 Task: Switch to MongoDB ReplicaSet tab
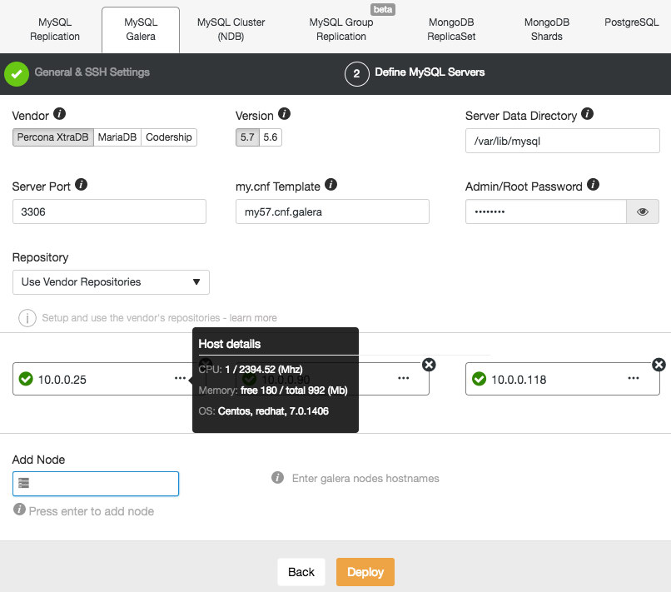pyautogui.click(x=451, y=29)
